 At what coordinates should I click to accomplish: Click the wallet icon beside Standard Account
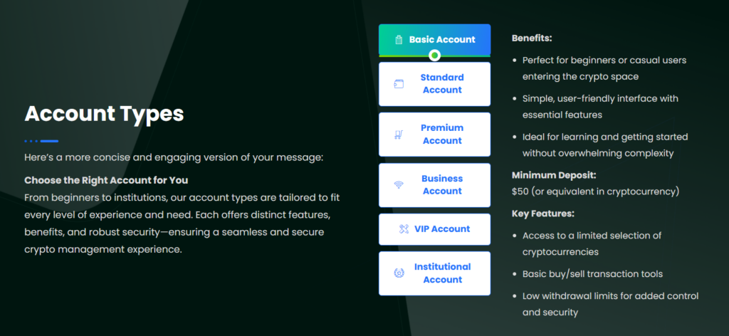[x=399, y=84]
